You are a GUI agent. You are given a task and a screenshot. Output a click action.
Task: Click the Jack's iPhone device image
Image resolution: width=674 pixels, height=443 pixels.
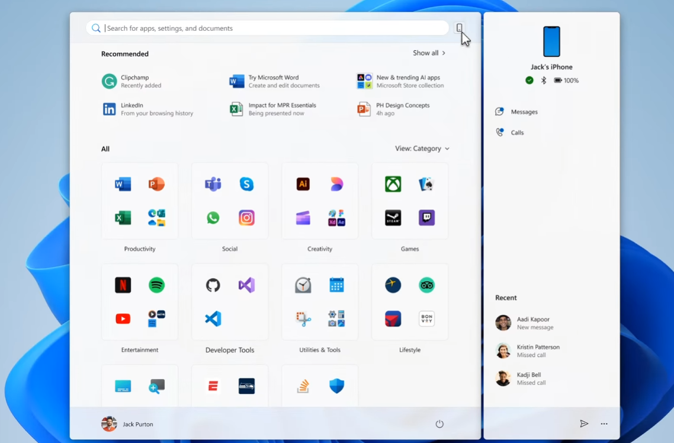[x=551, y=42]
